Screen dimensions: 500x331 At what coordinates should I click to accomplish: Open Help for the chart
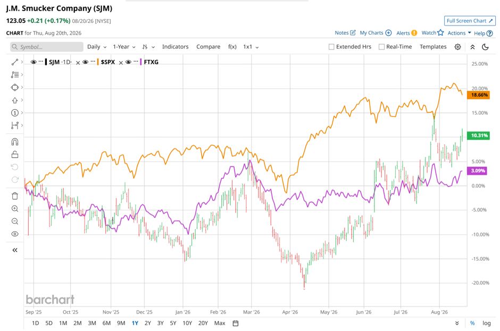coord(484,33)
